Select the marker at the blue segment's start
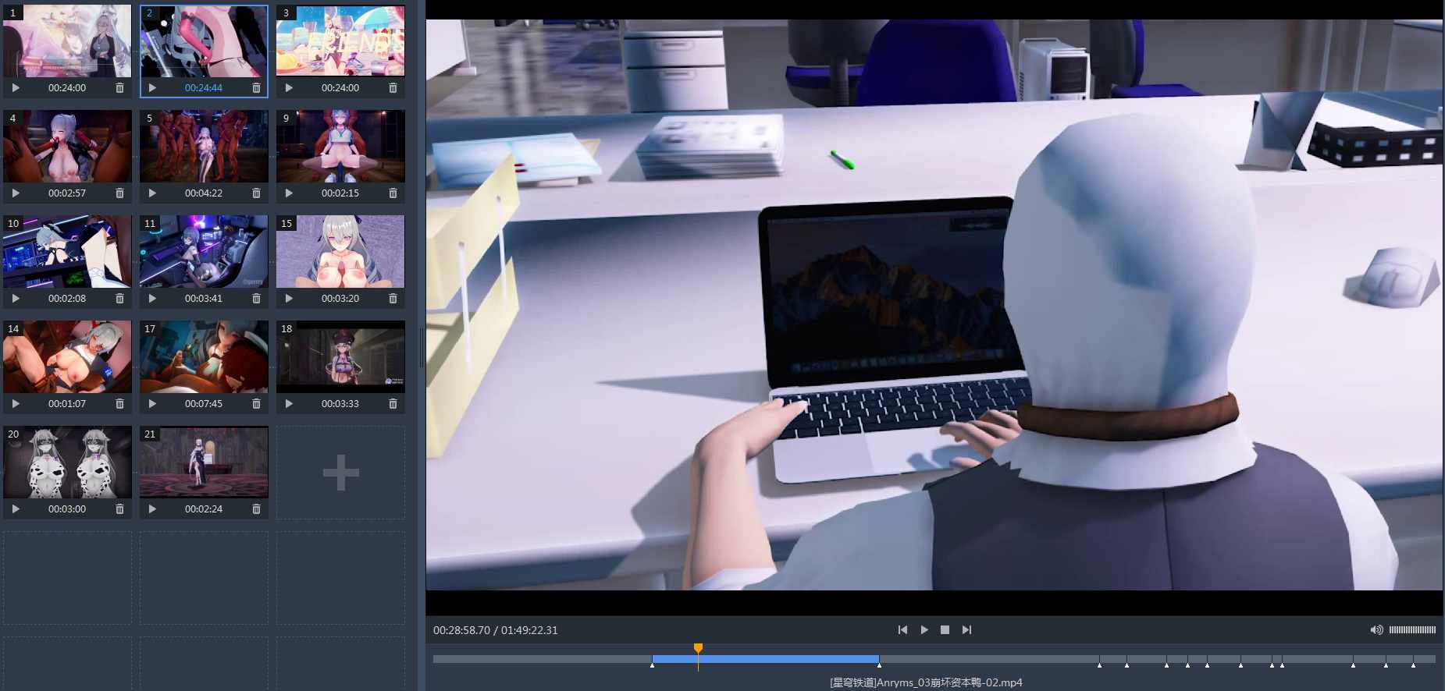 [x=653, y=665]
